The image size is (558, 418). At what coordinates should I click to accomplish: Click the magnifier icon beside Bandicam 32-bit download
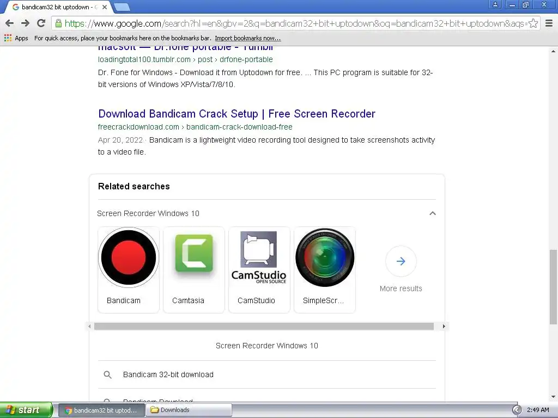[107, 374]
